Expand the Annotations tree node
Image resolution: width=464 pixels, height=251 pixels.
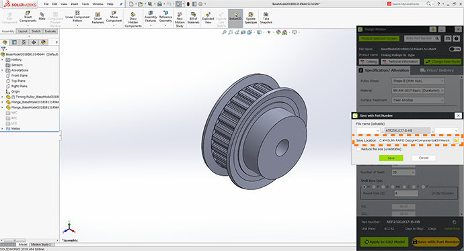click(3, 70)
